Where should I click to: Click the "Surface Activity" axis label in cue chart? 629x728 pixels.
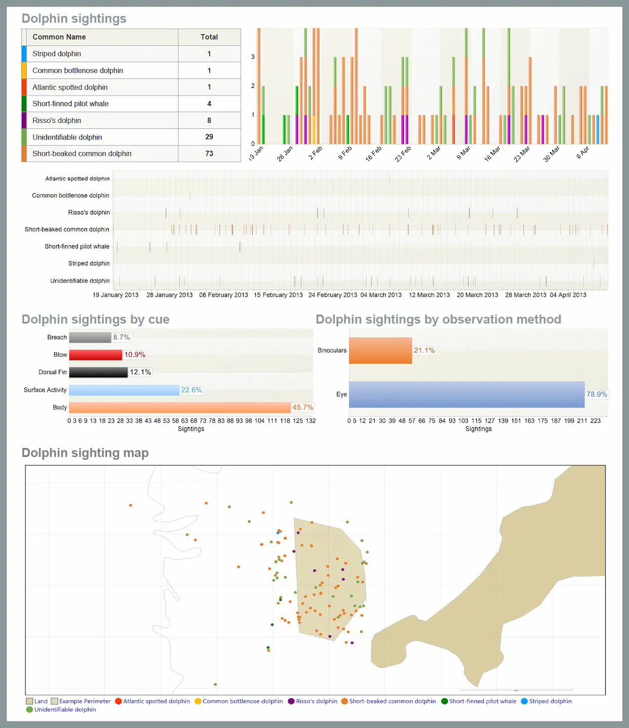coord(45,390)
